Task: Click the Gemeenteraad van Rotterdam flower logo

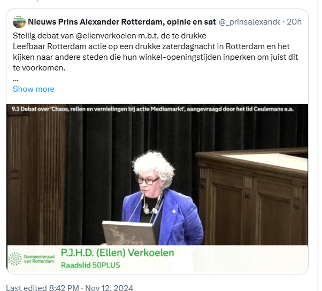Action: (x=15, y=259)
